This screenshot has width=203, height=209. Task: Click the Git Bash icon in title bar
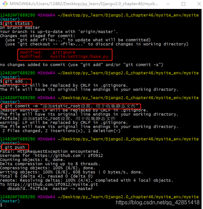(x=5, y=4)
